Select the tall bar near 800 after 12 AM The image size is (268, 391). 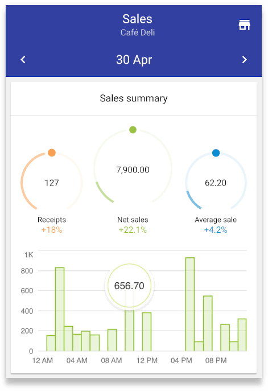60,309
